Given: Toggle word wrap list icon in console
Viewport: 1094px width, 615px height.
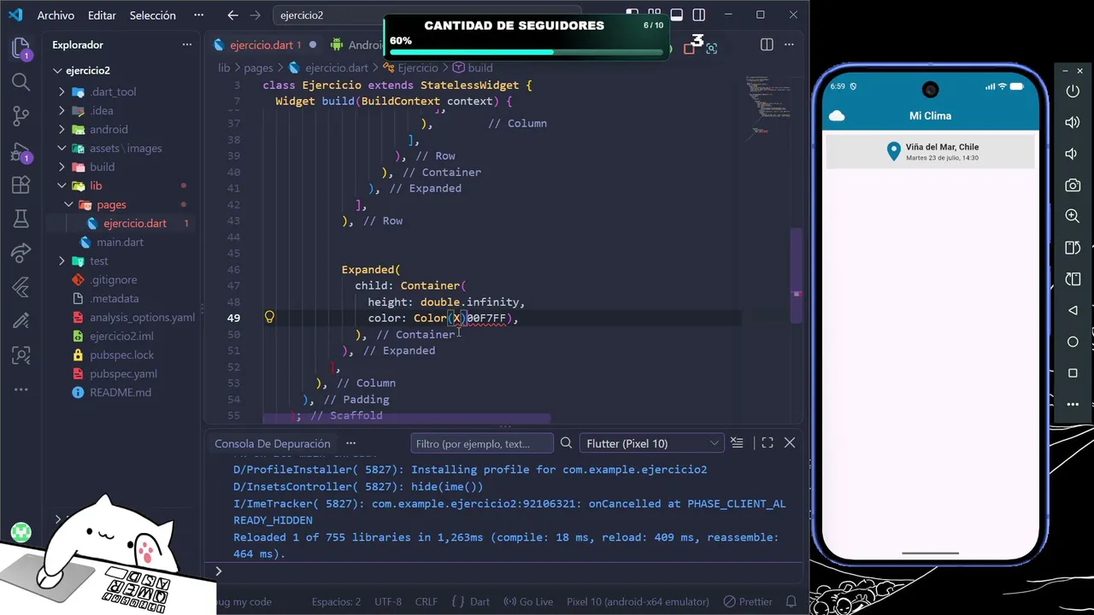Looking at the screenshot, I should point(737,442).
